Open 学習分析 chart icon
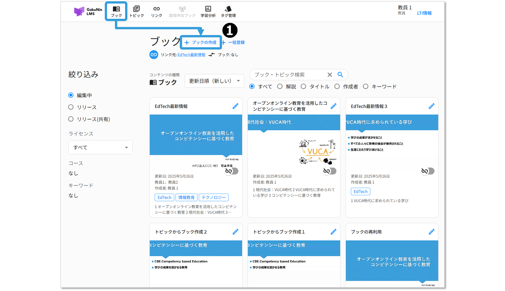The image size is (505, 291). [x=208, y=9]
